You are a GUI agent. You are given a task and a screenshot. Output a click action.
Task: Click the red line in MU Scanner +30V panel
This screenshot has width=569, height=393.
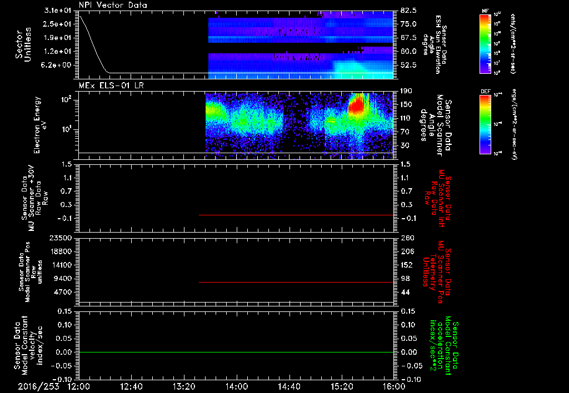pyautogui.click(x=296, y=215)
